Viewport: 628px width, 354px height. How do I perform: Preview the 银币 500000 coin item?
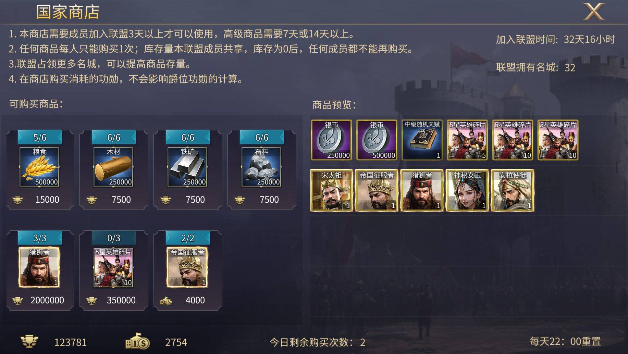pos(377,140)
